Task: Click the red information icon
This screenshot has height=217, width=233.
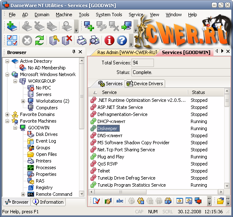Action: [x=109, y=40]
